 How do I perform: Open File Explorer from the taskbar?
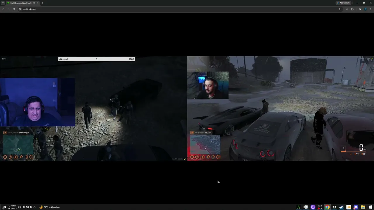click(363, 207)
